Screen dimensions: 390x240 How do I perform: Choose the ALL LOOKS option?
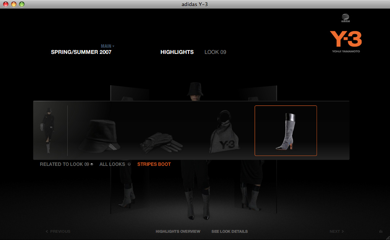[115, 164]
